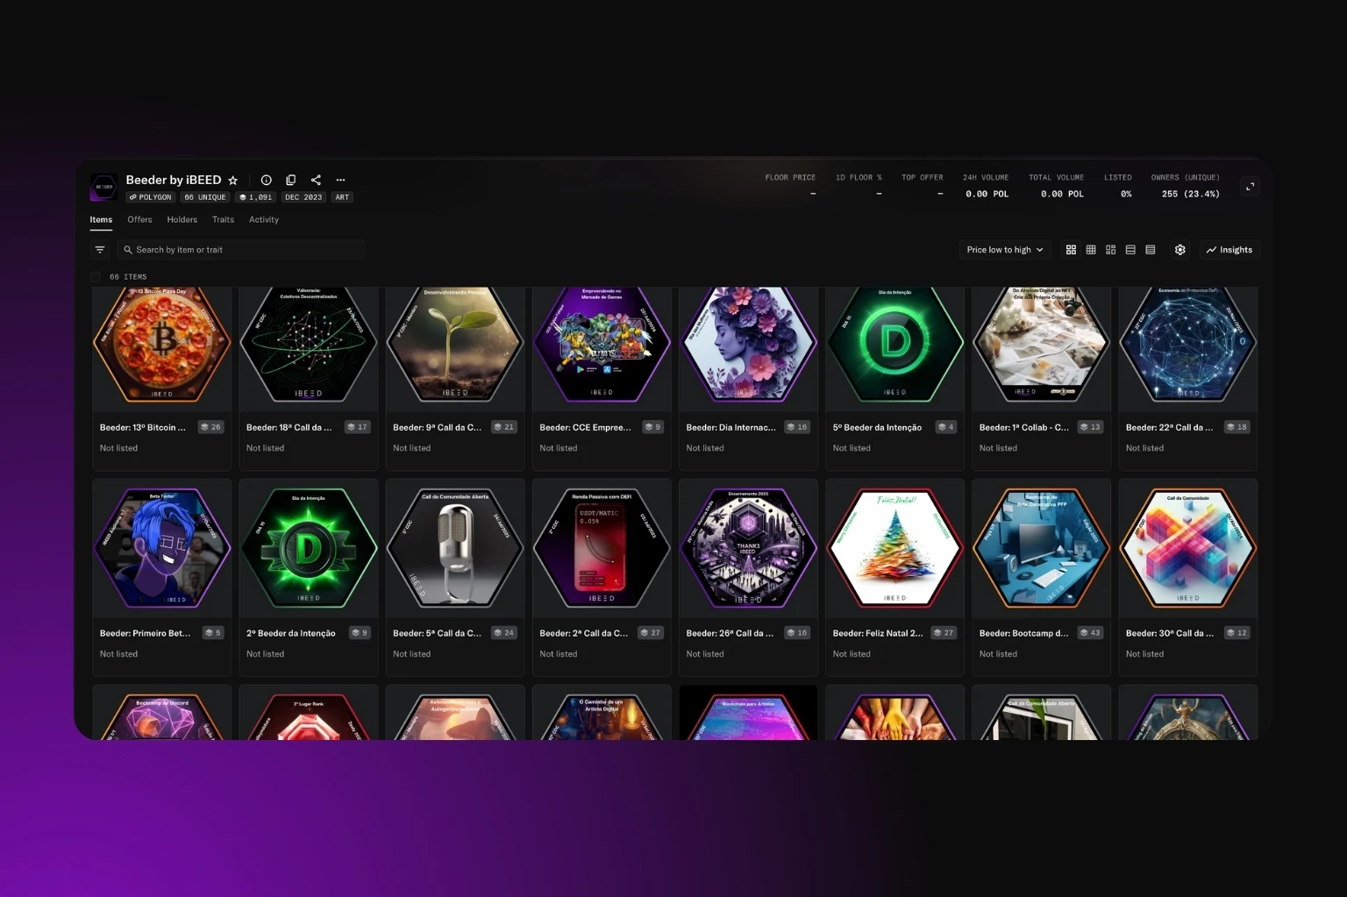1347x897 pixels.
Task: Share the Beeder collection
Action: pyautogui.click(x=316, y=180)
